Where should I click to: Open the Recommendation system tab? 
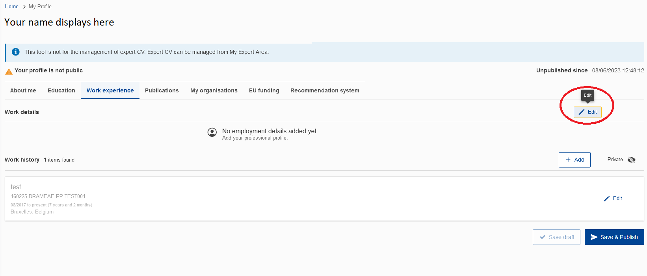click(x=325, y=90)
